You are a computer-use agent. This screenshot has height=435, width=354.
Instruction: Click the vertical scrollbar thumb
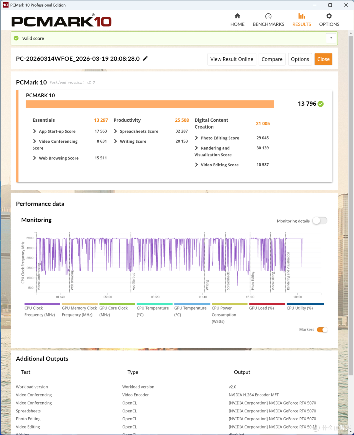pyautogui.click(x=351, y=206)
